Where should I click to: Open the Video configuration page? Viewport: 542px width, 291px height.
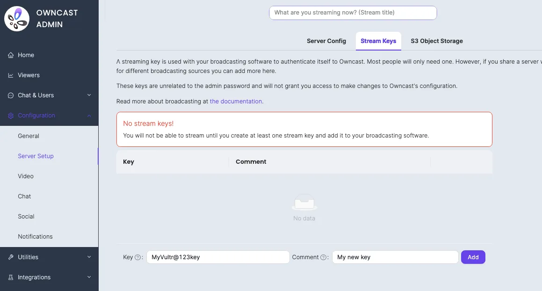point(49,176)
